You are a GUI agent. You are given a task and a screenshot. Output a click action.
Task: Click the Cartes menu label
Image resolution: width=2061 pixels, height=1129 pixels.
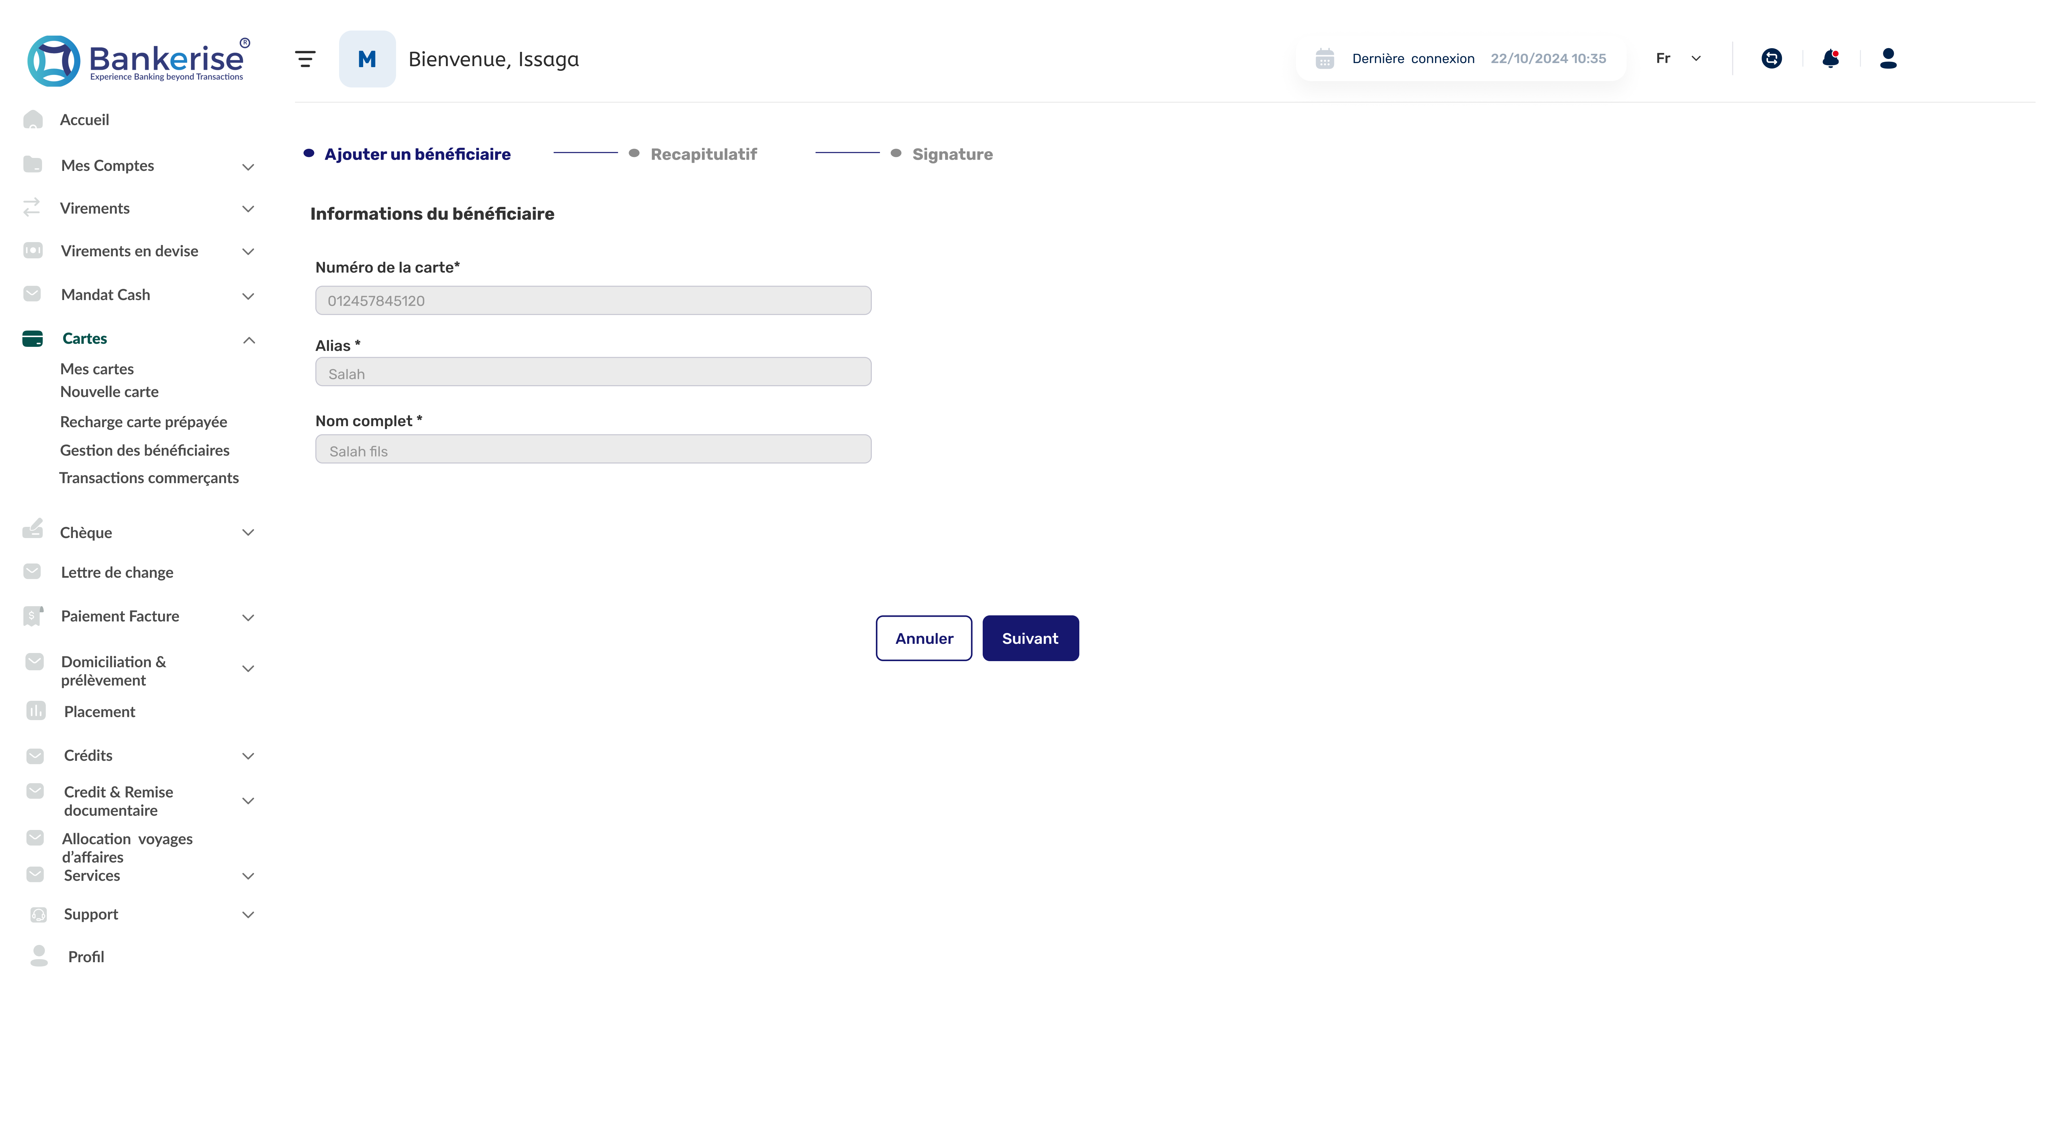click(85, 338)
